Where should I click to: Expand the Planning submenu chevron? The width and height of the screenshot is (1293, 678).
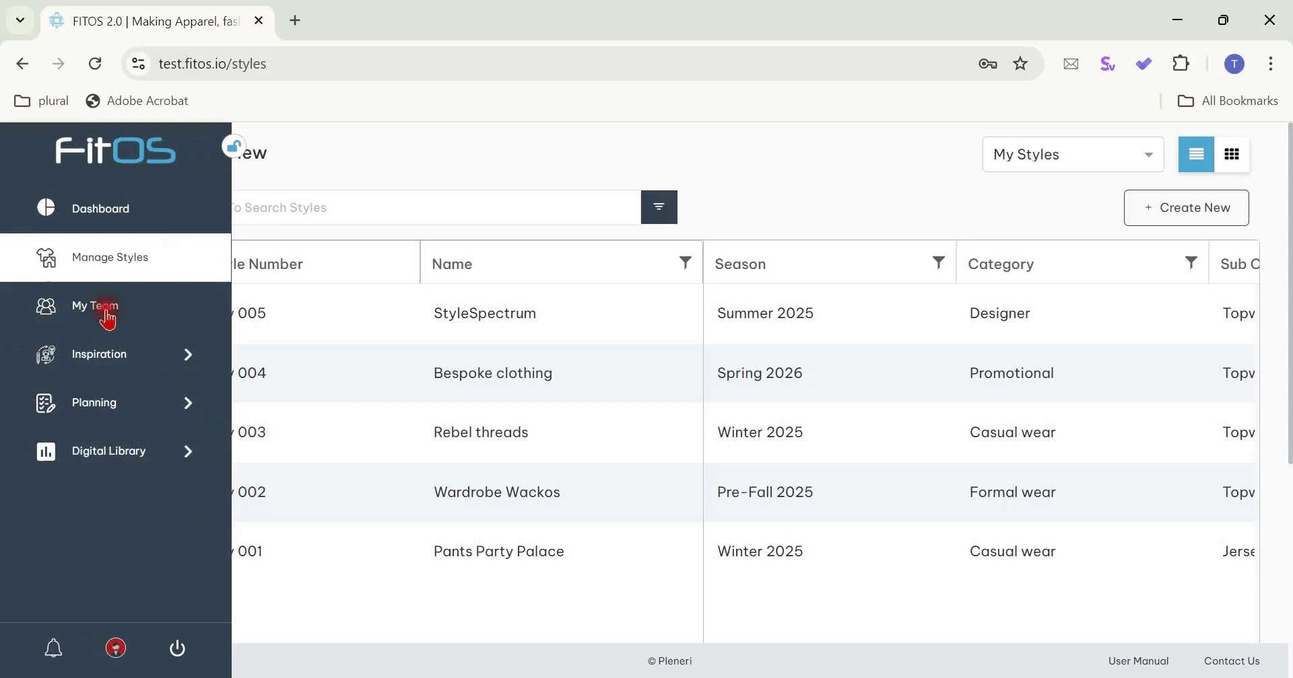point(189,403)
